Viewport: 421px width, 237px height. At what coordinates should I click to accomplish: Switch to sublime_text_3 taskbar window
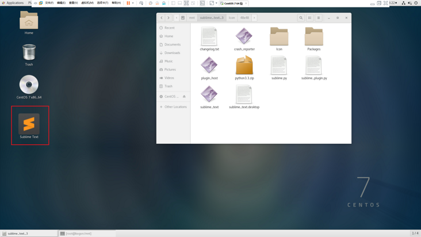pyautogui.click(x=29, y=234)
